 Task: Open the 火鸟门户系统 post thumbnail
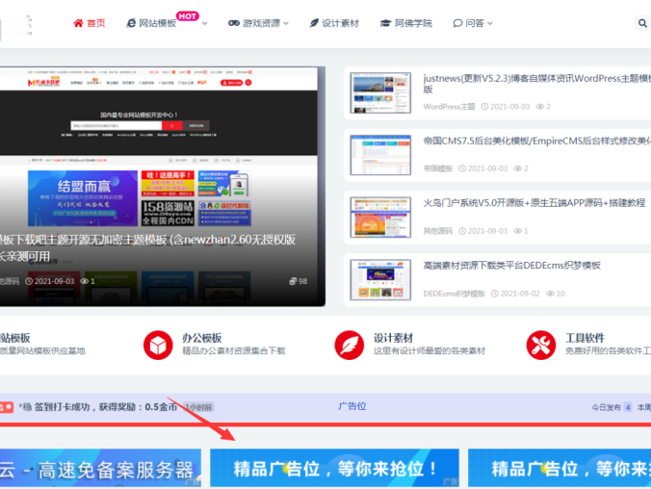[x=380, y=218]
